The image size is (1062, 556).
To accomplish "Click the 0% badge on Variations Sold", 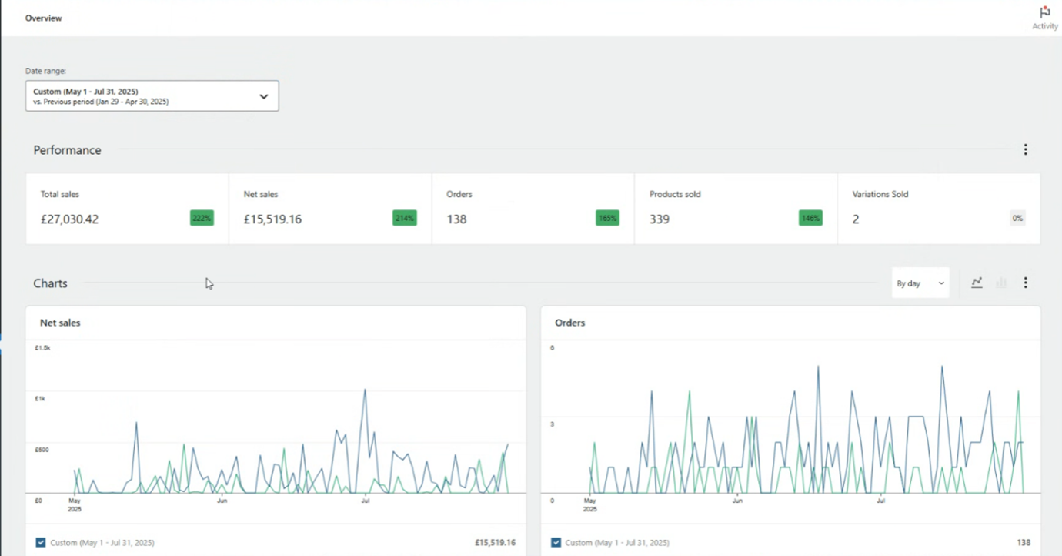I will pyautogui.click(x=1017, y=219).
